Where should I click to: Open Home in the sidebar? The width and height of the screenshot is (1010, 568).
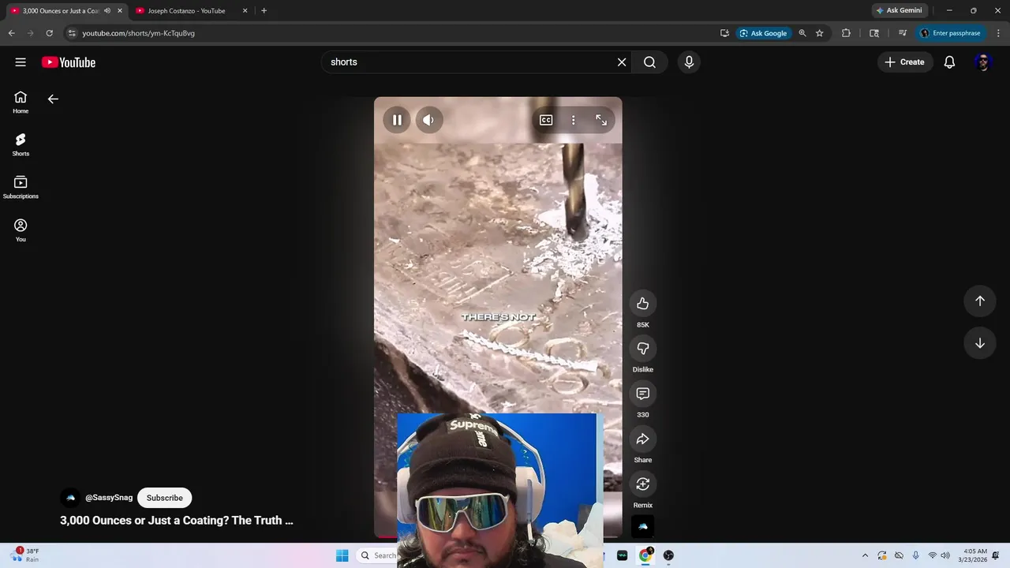tap(21, 103)
